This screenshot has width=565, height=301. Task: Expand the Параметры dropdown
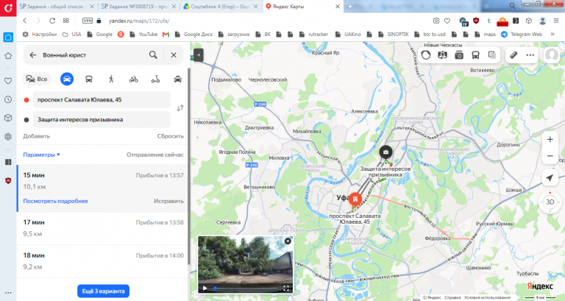[x=41, y=155]
